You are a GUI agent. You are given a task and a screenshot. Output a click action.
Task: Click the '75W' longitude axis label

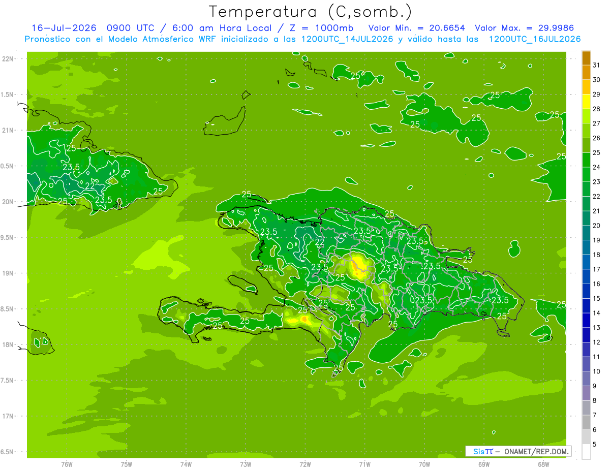[x=127, y=464]
